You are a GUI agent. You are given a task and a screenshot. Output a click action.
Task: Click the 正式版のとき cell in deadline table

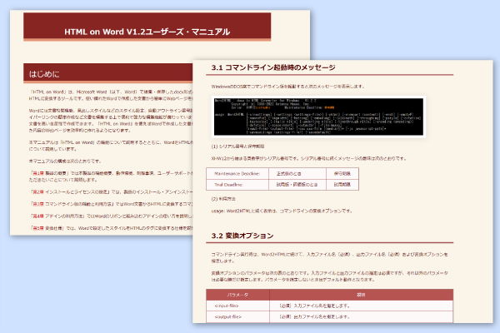click(288, 173)
